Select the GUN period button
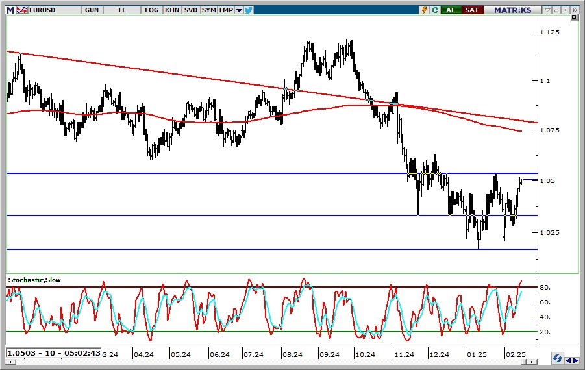Viewport: 585px width, 370px height. pos(92,10)
